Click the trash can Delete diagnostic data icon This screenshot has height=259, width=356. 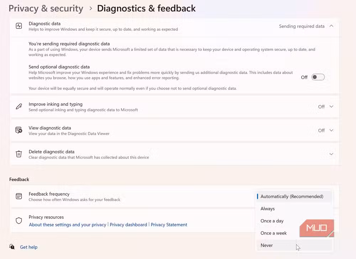19,154
